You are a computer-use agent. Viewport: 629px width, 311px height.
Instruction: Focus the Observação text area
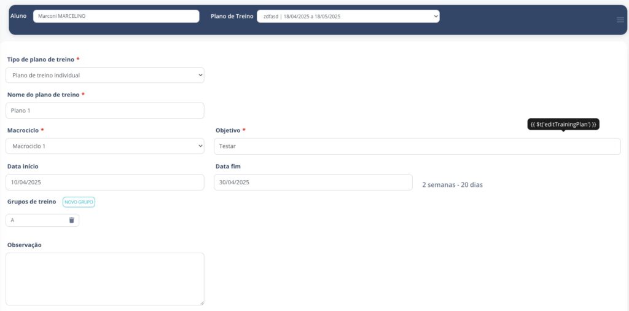[105, 278]
